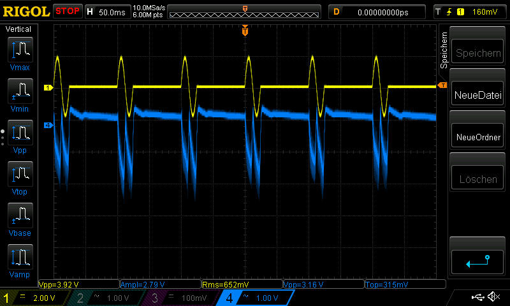Image resolution: width=510 pixels, height=306 pixels.
Task: Click the RIGOL logo
Action: [26, 11]
